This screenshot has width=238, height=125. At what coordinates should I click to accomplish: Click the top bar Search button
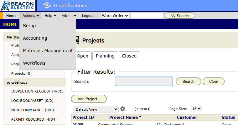point(180,16)
